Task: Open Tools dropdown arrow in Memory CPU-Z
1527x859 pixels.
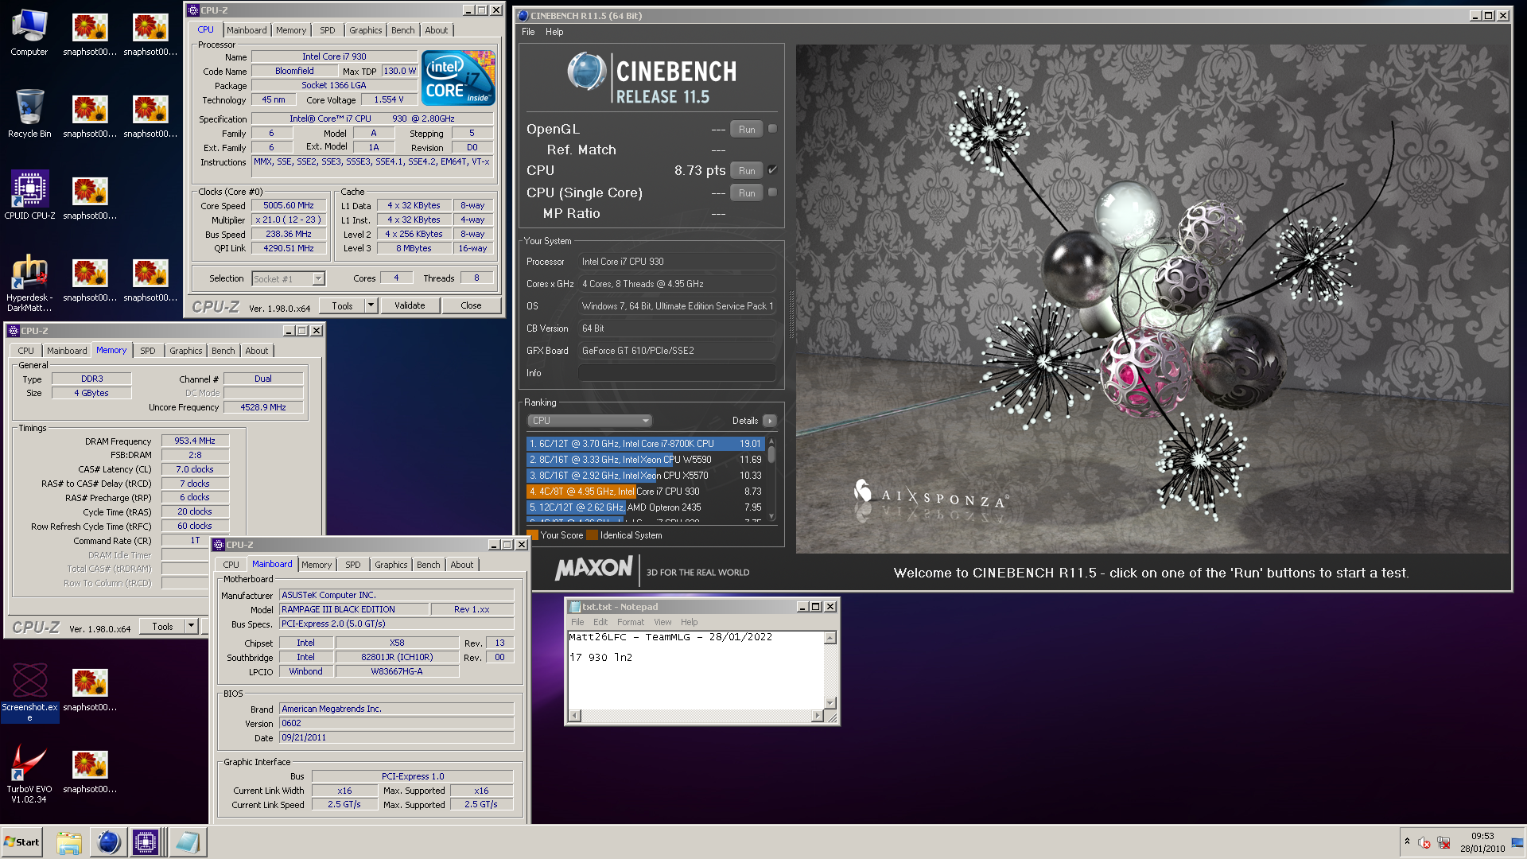Action: click(191, 627)
